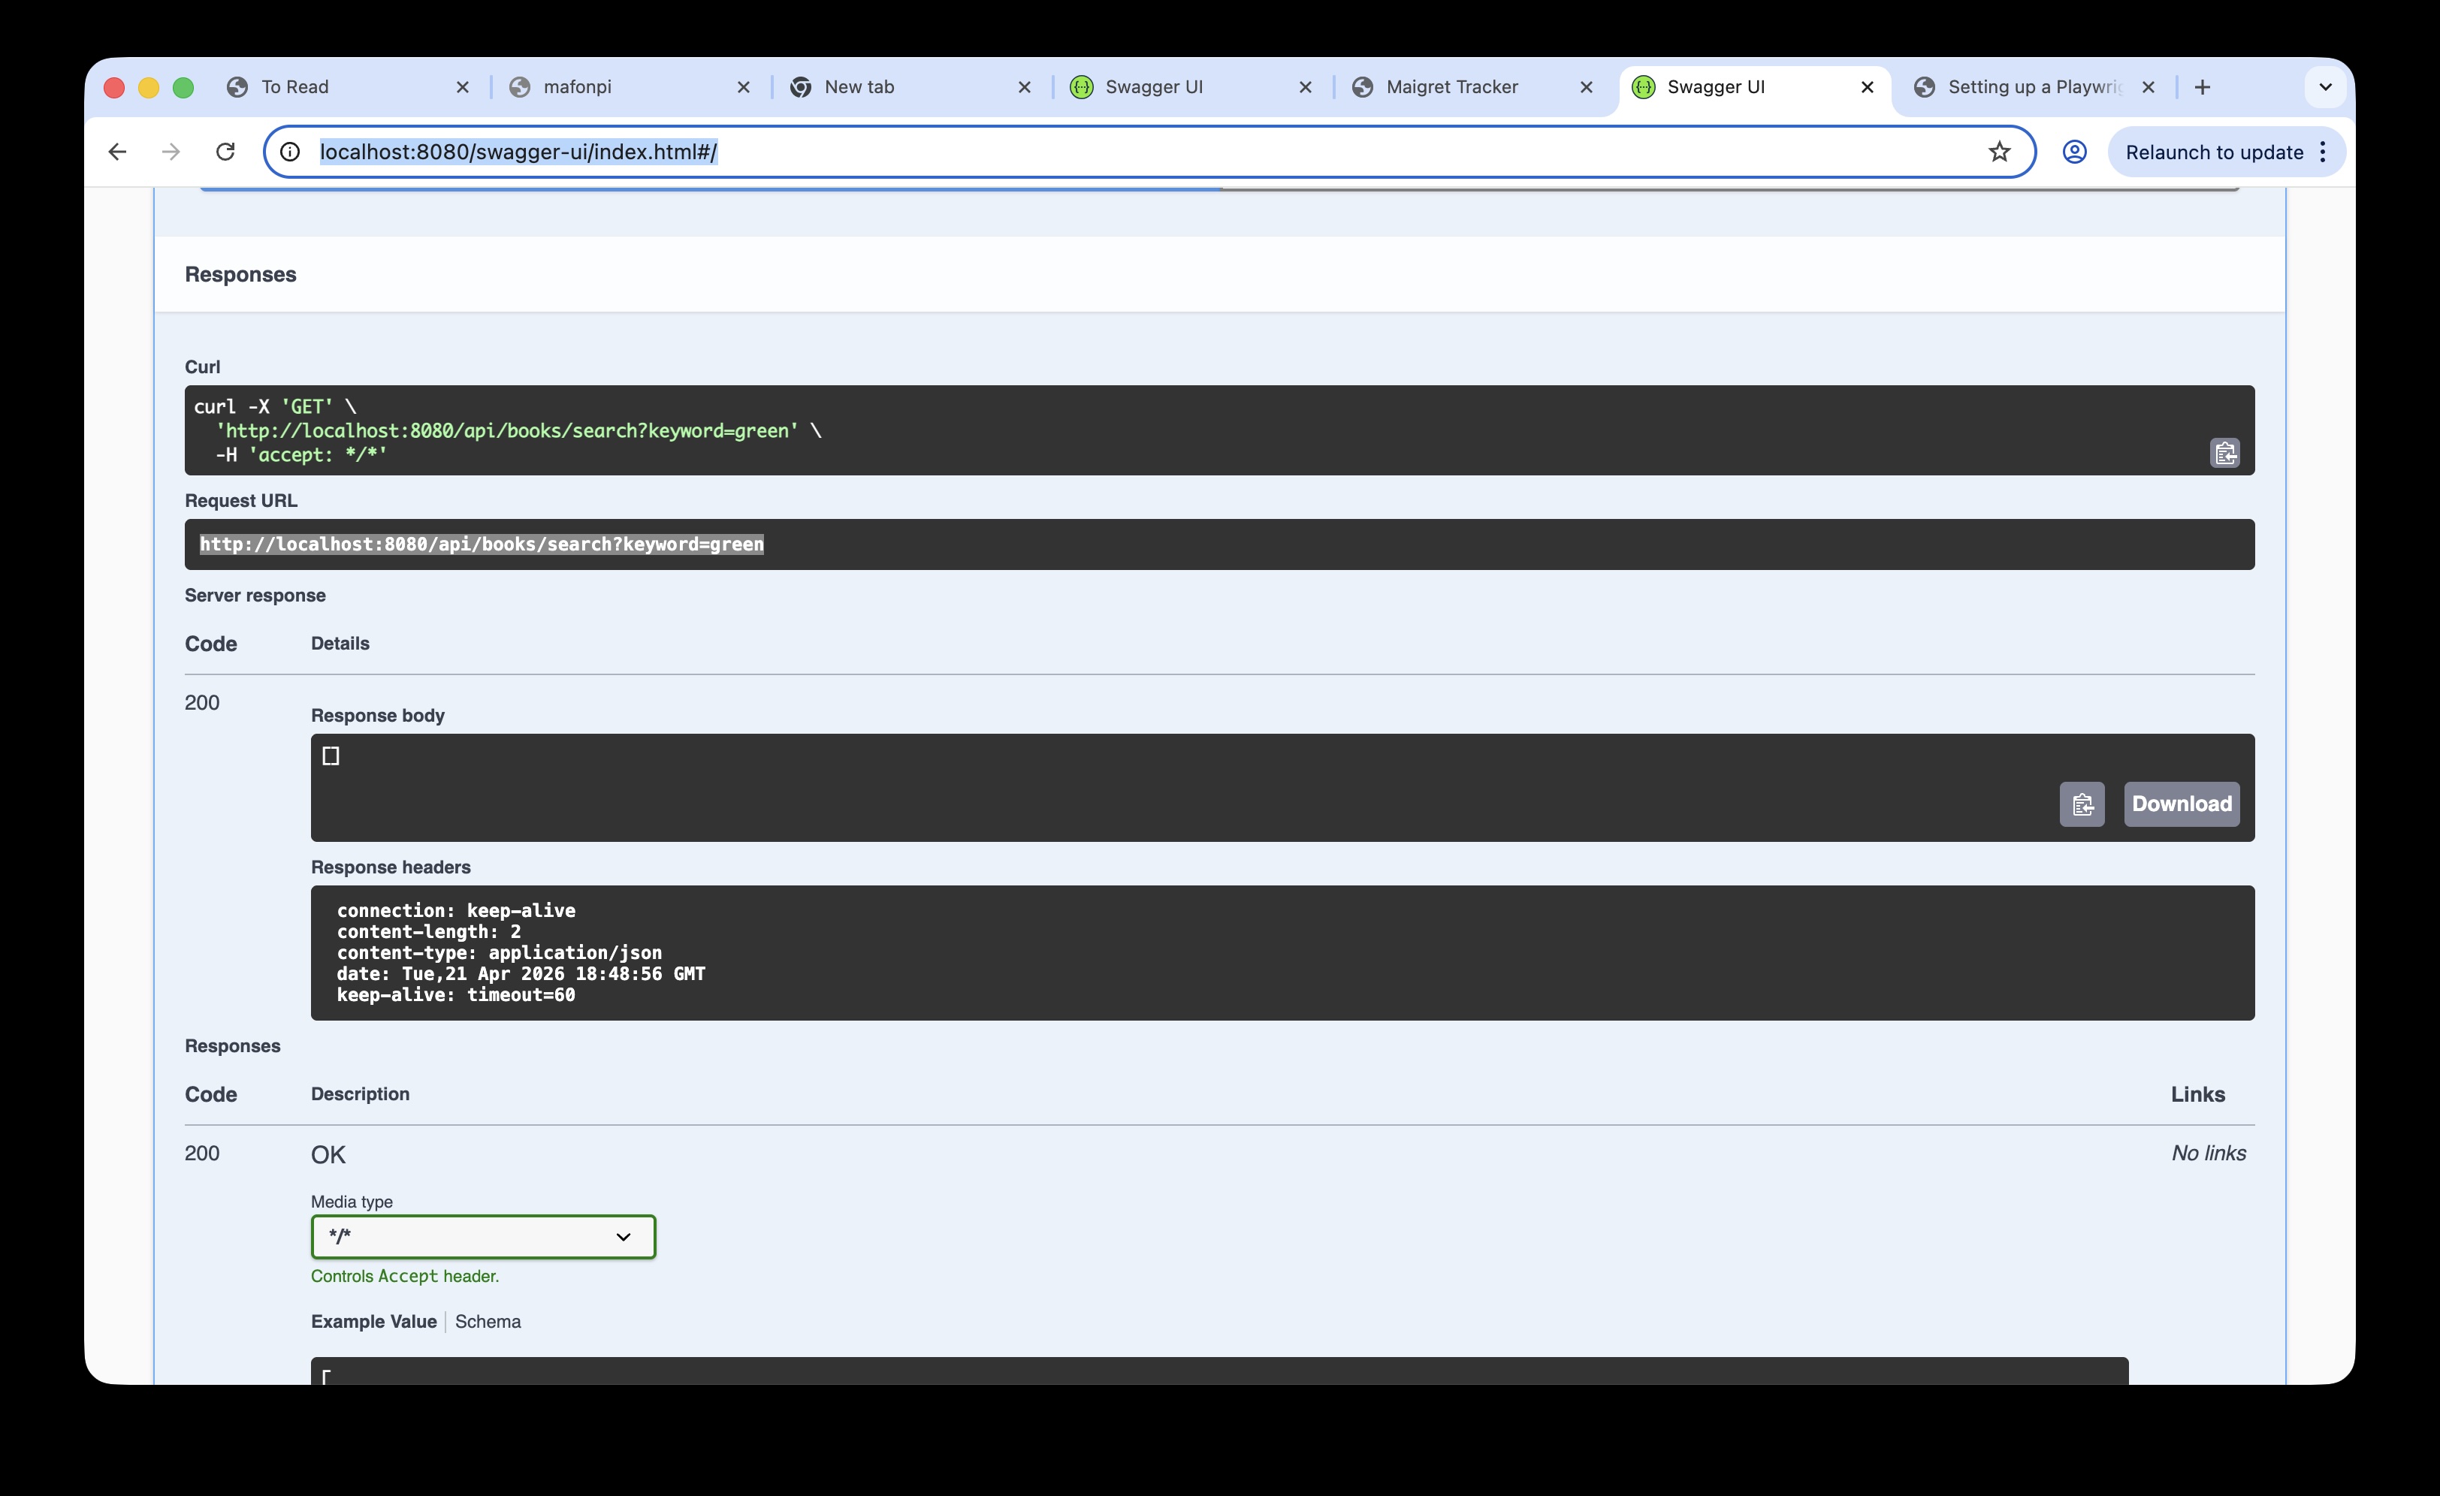Expand the tab search dropdown
This screenshot has width=2440, height=1496.
(2325, 87)
